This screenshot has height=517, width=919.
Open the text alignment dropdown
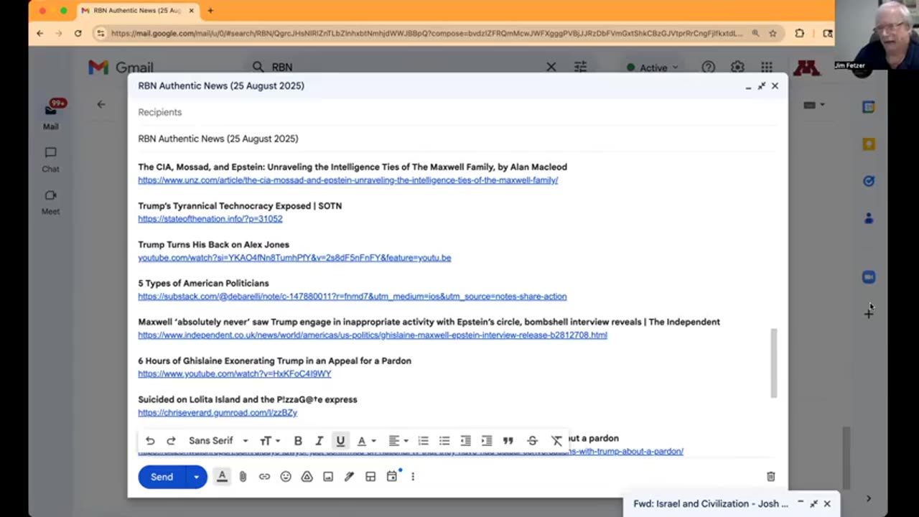(x=398, y=441)
